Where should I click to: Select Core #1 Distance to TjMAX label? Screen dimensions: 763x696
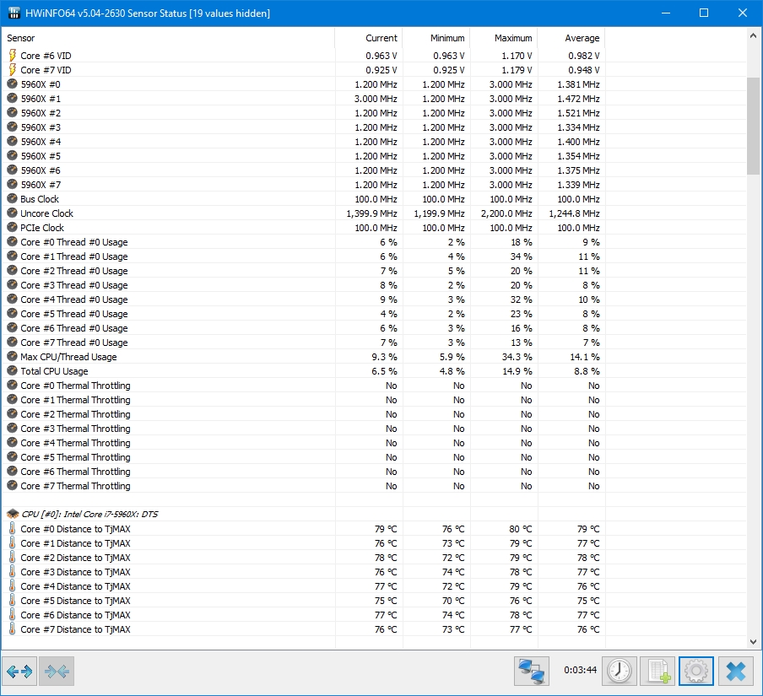75,542
